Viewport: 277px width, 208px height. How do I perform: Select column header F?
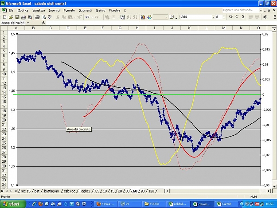point(103,28)
